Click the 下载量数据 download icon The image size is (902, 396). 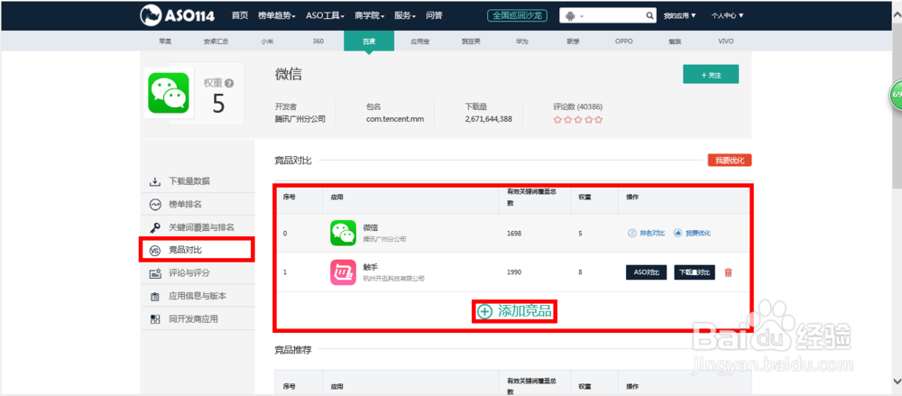pos(155,181)
